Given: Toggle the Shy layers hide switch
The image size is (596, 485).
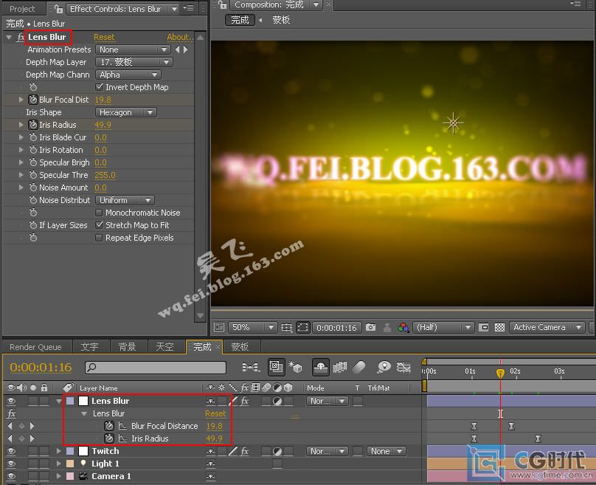Looking at the screenshot, I should (321, 367).
